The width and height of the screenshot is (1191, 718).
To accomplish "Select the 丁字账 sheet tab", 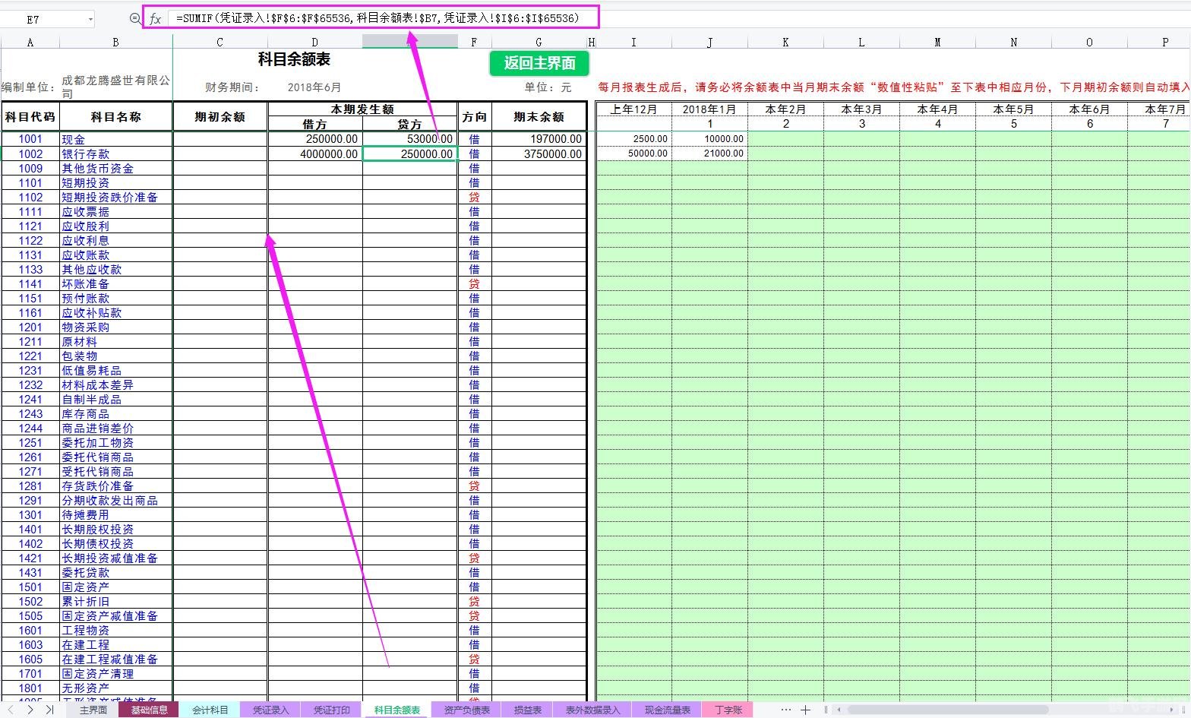I will pos(728,710).
